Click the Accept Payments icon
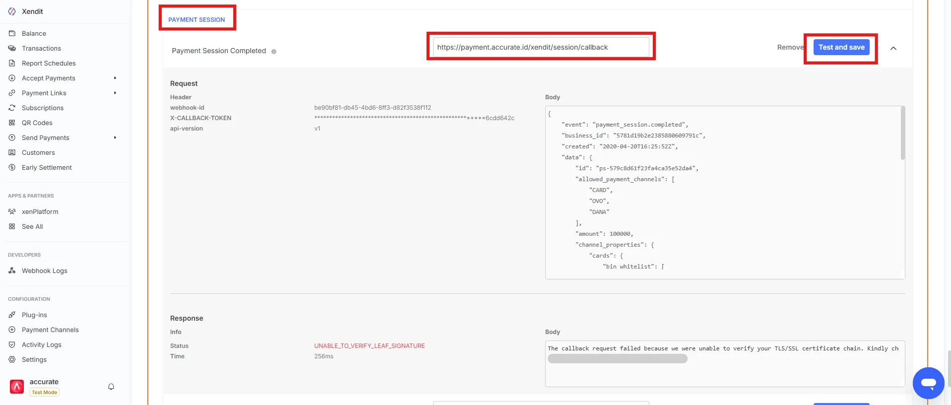951x405 pixels. click(12, 78)
